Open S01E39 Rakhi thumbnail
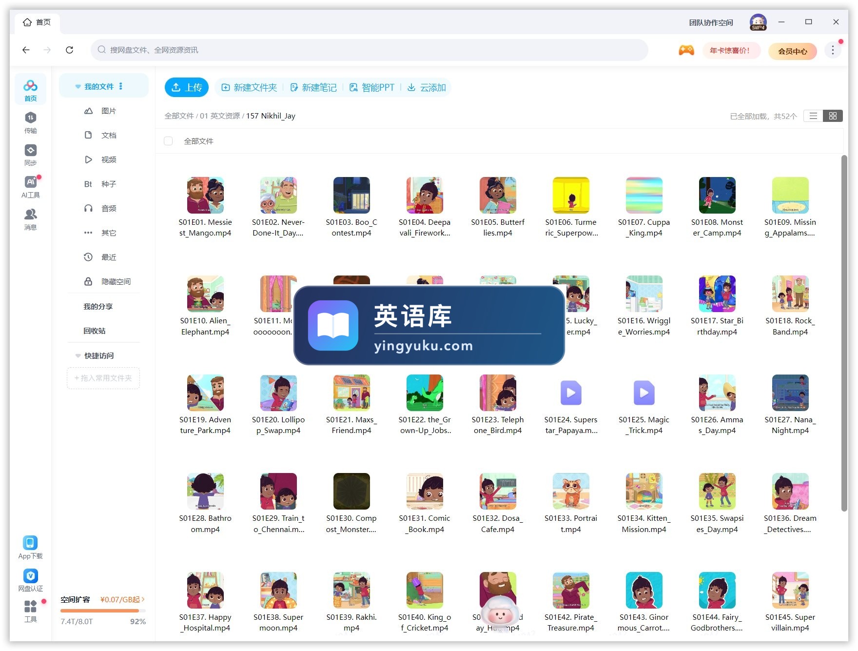The image size is (858, 651). pyautogui.click(x=351, y=590)
